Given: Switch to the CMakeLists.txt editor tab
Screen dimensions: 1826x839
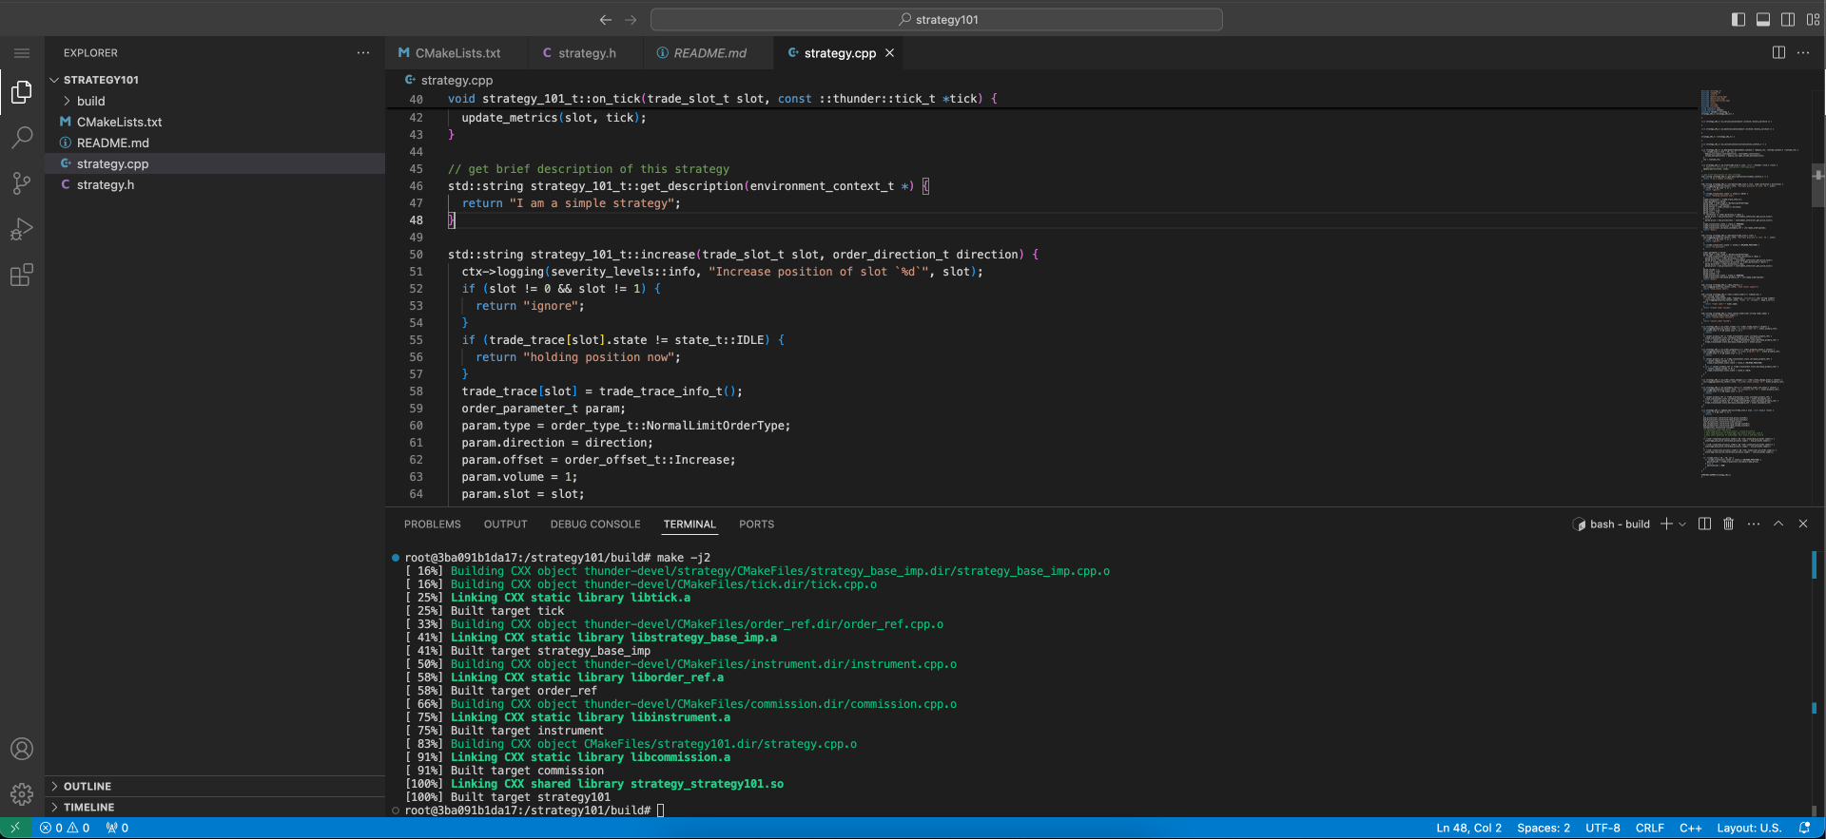Looking at the screenshot, I should 456,53.
